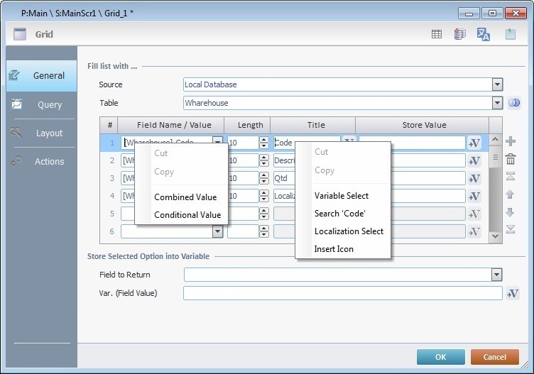This screenshot has height=374, width=534.
Task: Move row down with the arrow icon
Action: pyautogui.click(x=510, y=212)
